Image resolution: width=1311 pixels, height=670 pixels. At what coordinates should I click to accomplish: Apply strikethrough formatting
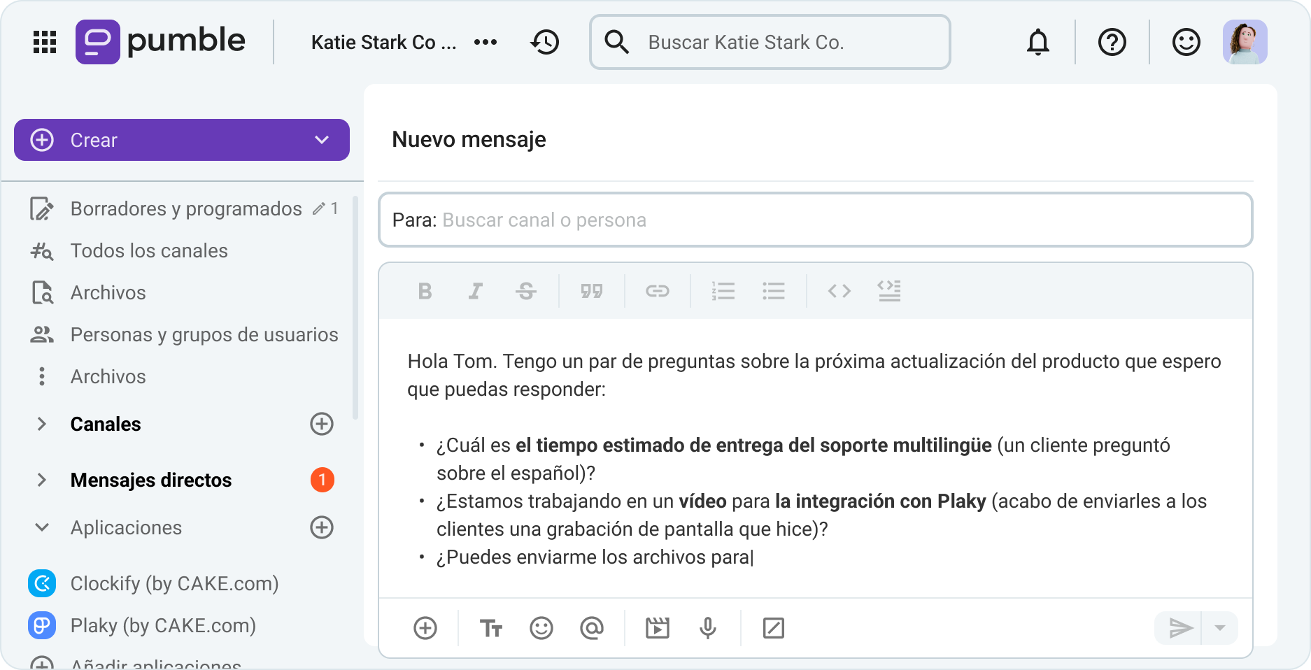point(526,291)
